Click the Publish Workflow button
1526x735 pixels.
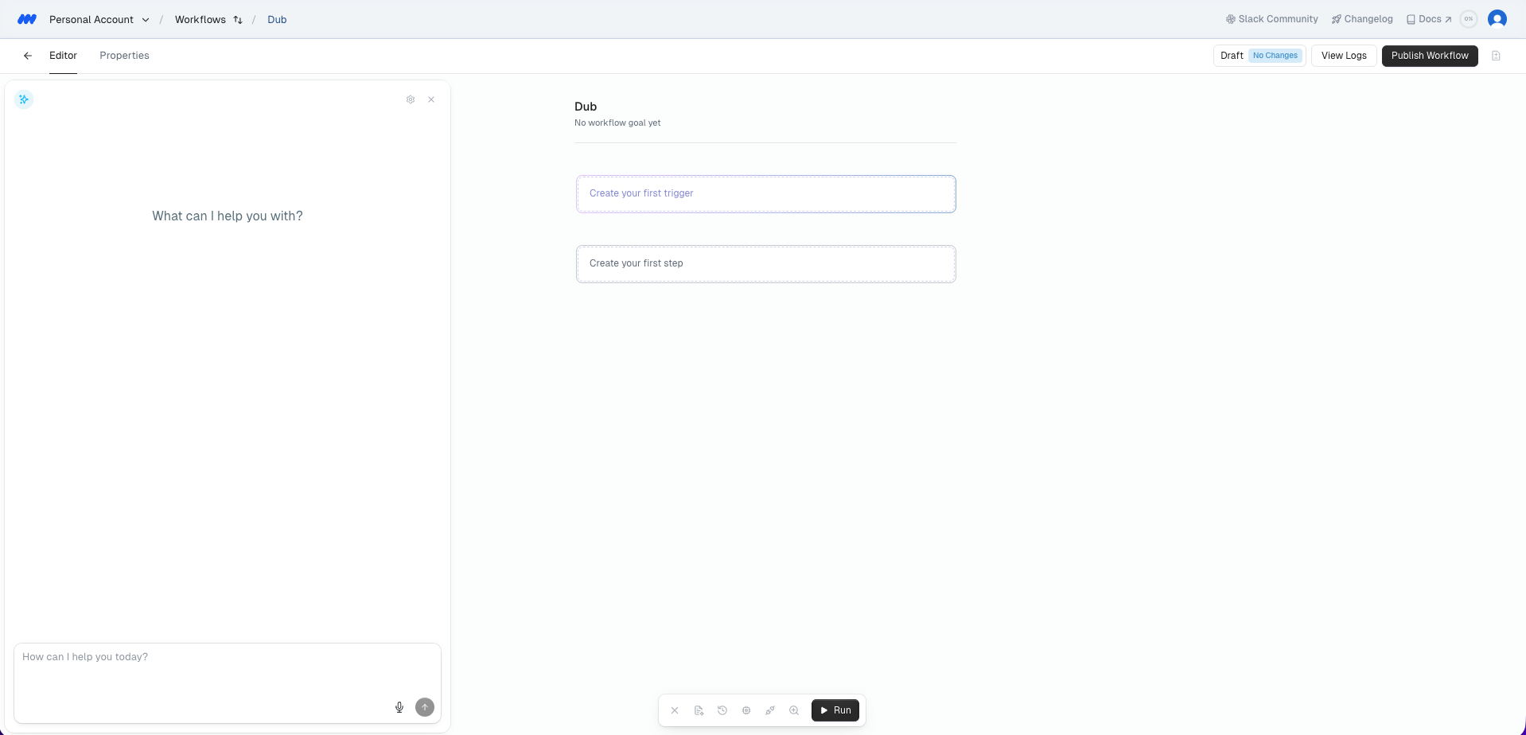click(x=1430, y=56)
